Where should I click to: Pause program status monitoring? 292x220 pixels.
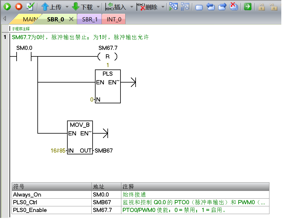(185, 7)
